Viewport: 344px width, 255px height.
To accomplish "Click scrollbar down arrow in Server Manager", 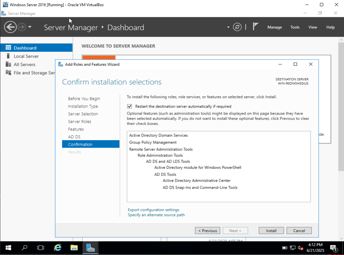I will [341, 238].
